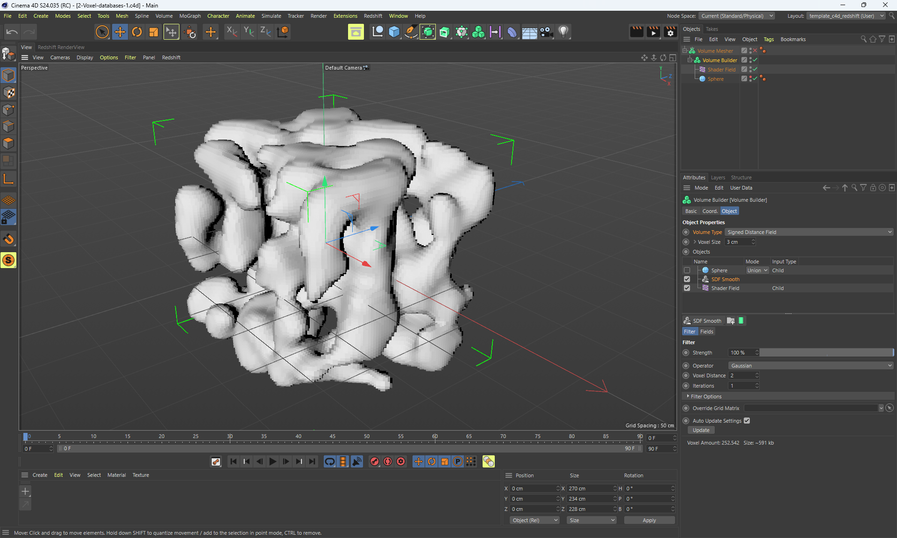The height and width of the screenshot is (538, 897).
Task: Select the Scale tool icon
Action: (154, 32)
